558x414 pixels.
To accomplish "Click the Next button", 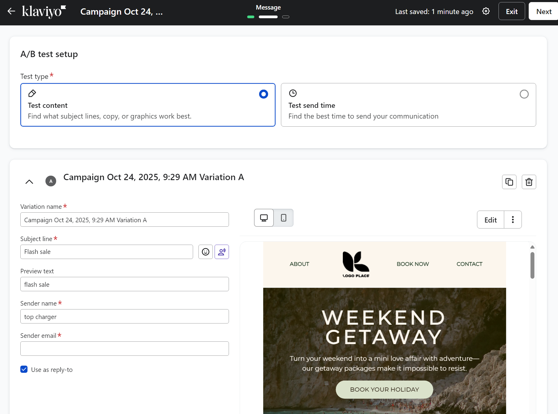I will [x=543, y=11].
